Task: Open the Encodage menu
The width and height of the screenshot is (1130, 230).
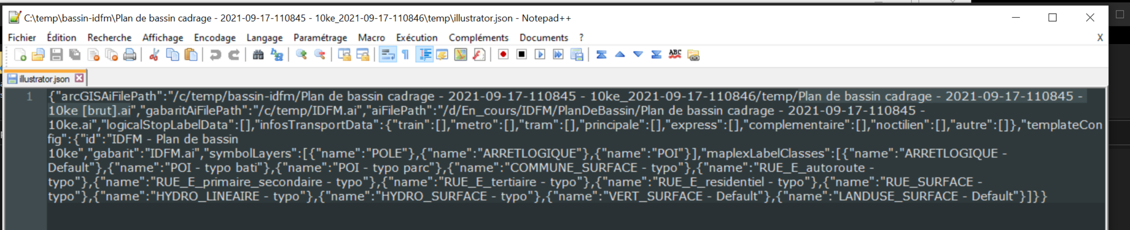Action: click(x=214, y=38)
